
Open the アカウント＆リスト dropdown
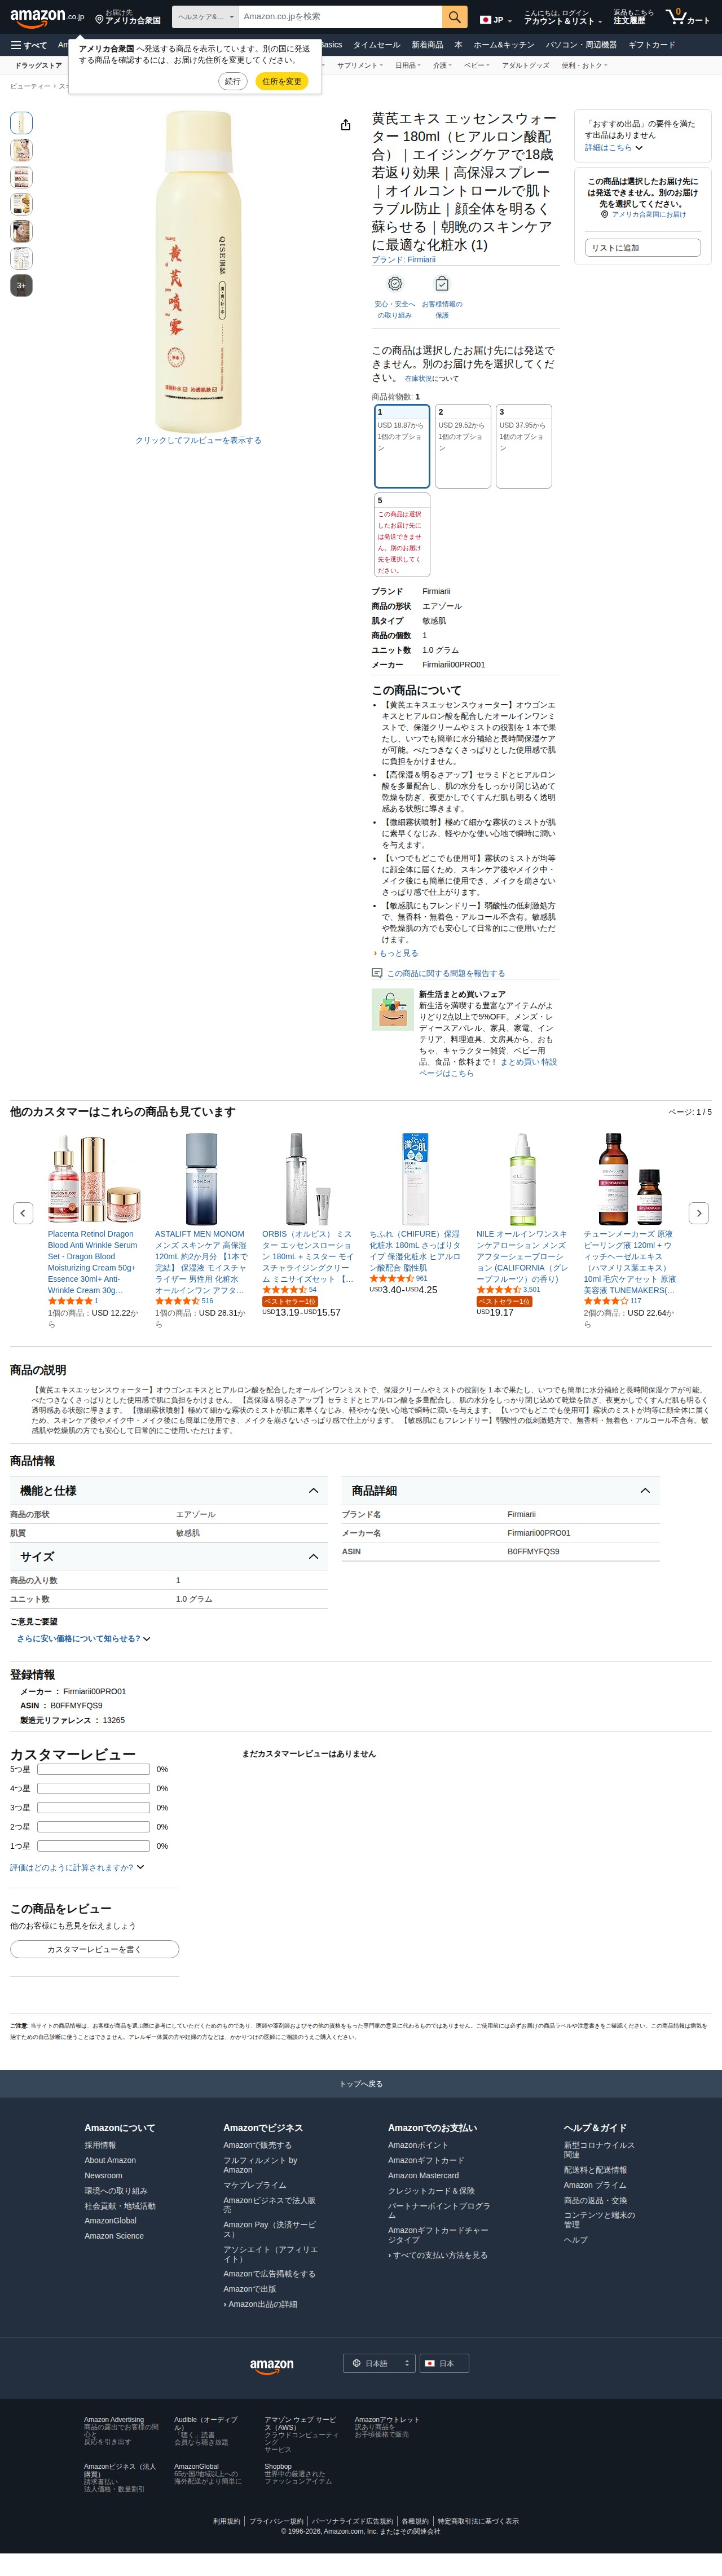[x=563, y=17]
